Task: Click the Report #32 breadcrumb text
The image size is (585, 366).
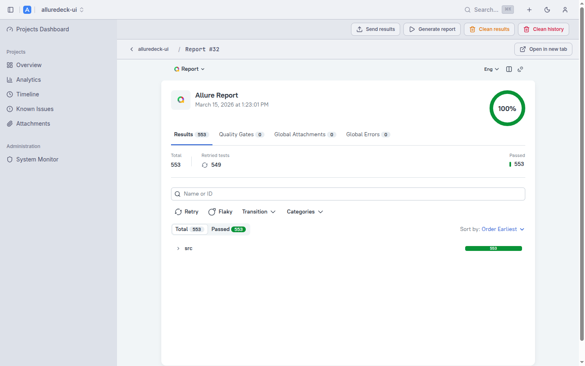Action: click(202, 49)
